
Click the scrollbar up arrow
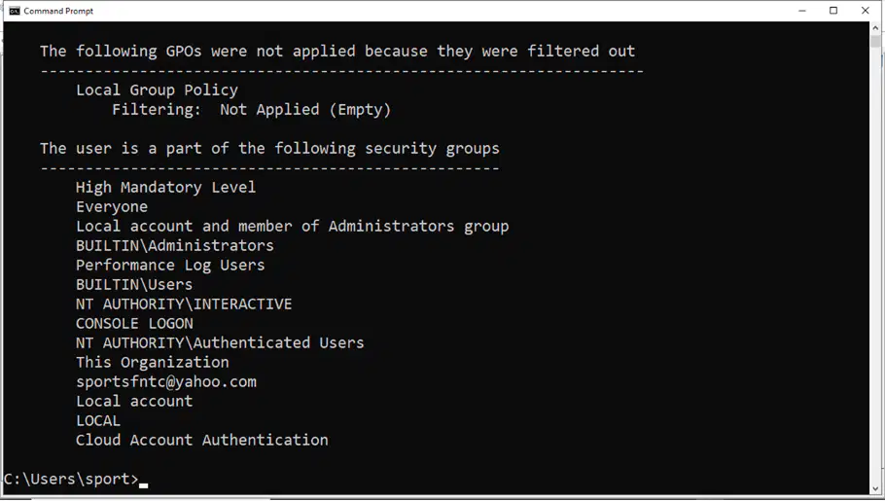point(875,27)
